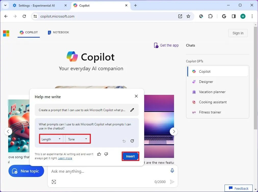
Task: Open the Tone dropdown
Action: point(77,139)
